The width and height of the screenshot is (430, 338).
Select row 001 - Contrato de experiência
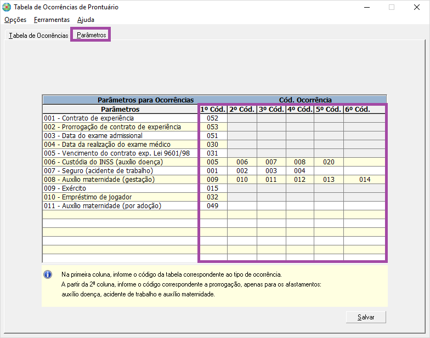pos(120,118)
